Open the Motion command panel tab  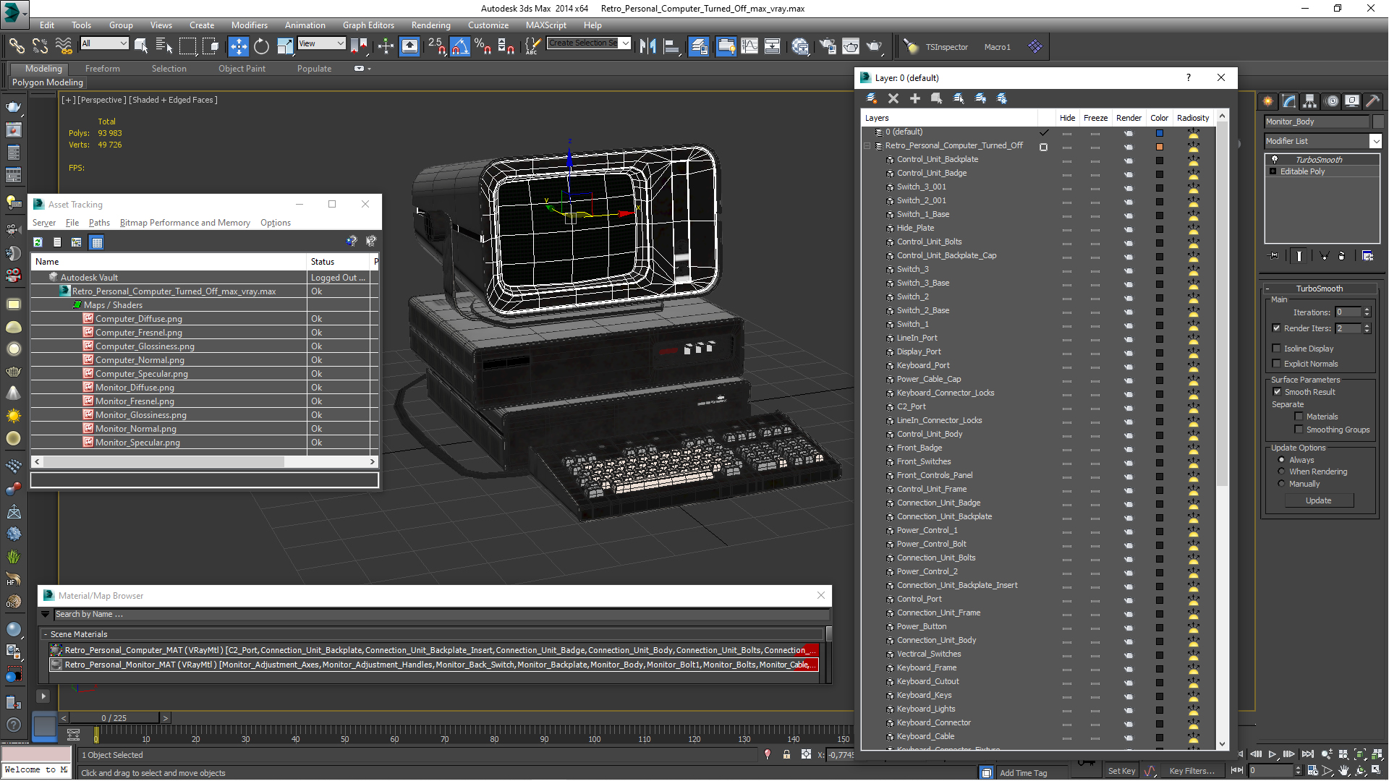coord(1332,101)
